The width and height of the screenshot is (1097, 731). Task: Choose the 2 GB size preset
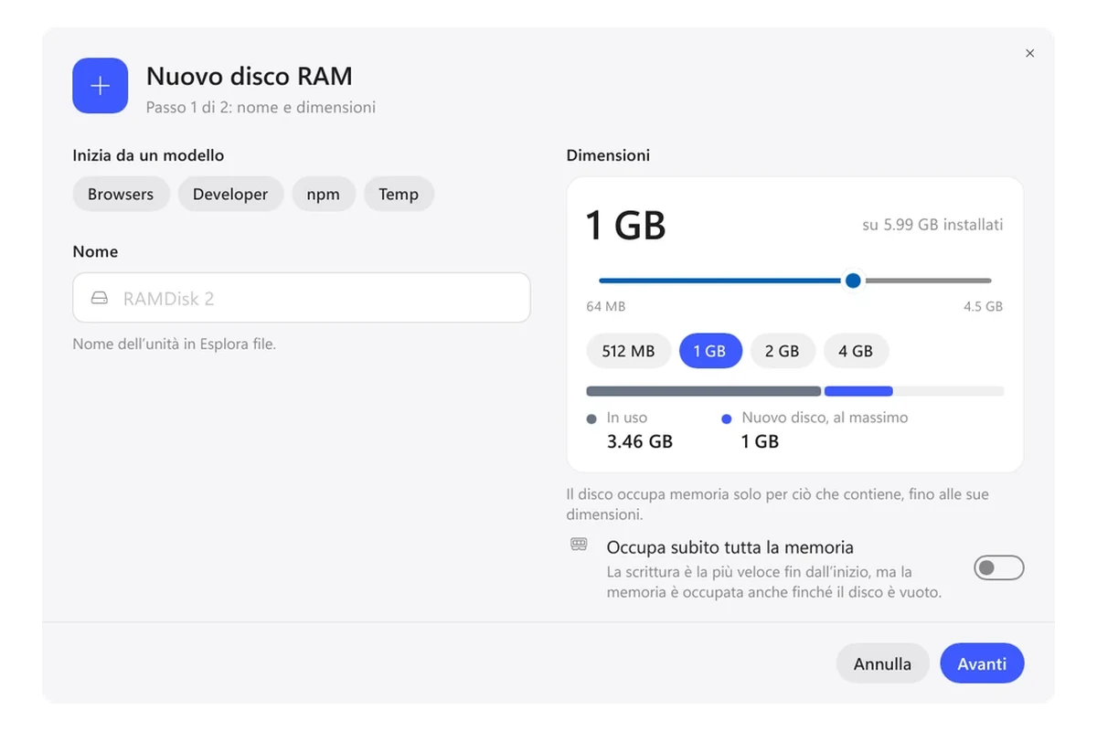[782, 351]
